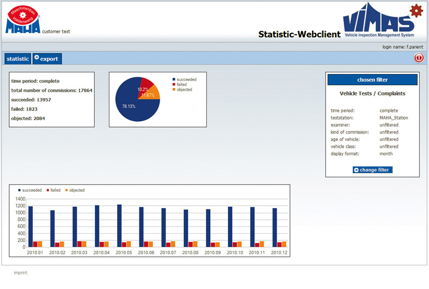Screen dimensions: 429x289
Task: Click the chosen filter header bar
Action: tap(372, 80)
